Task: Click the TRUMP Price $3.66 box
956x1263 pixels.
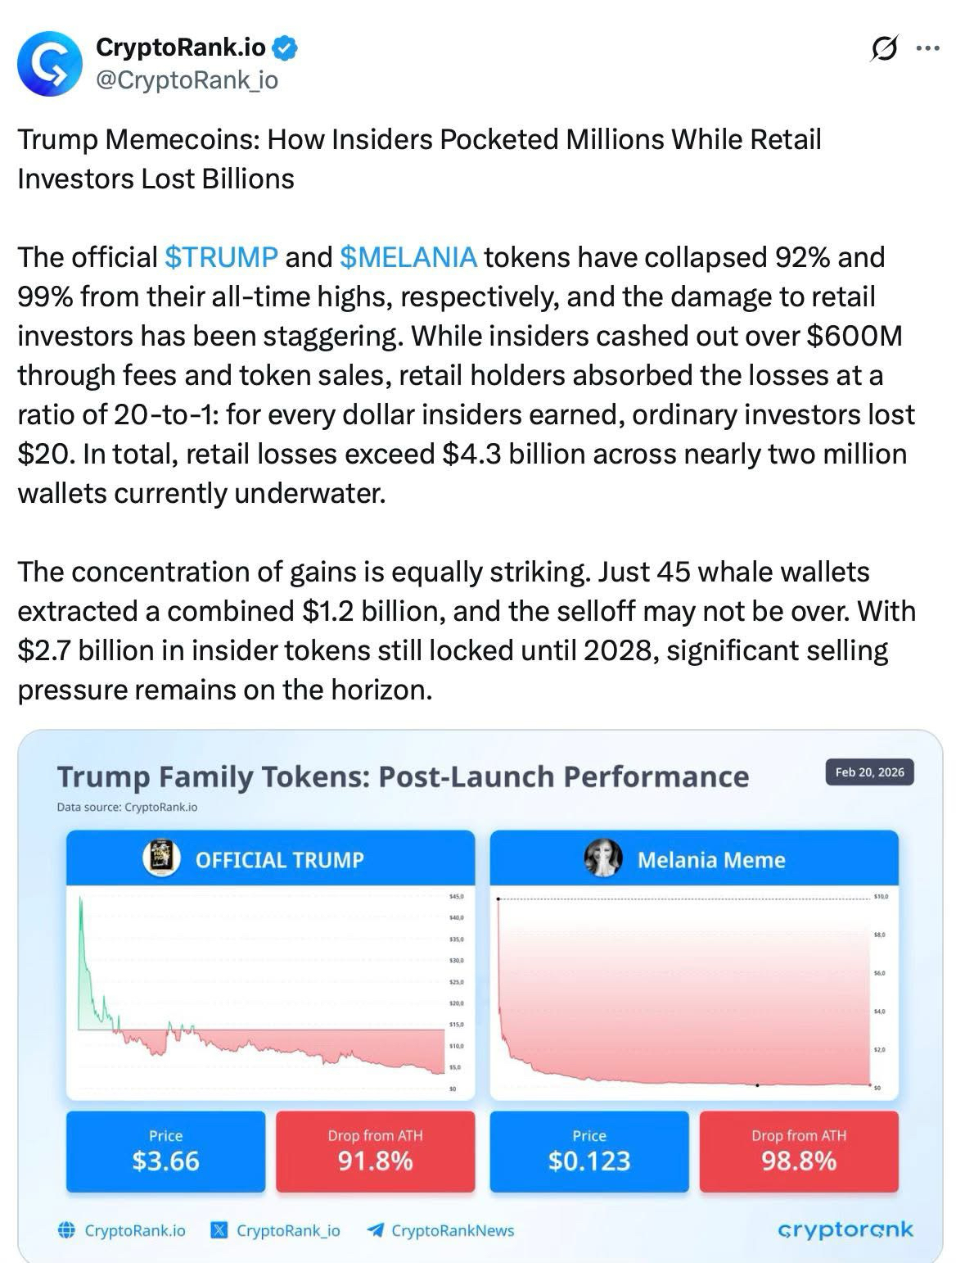Action: (x=165, y=1151)
